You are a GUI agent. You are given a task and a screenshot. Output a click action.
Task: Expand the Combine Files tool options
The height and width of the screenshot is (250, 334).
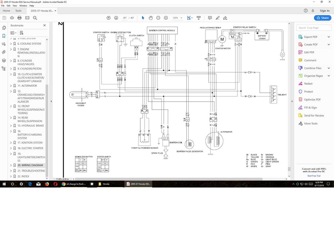point(329,68)
